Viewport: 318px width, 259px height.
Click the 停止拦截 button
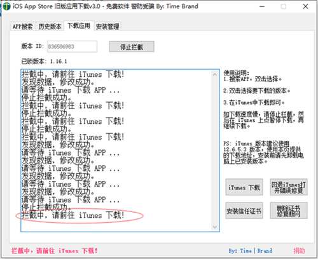click(x=132, y=47)
